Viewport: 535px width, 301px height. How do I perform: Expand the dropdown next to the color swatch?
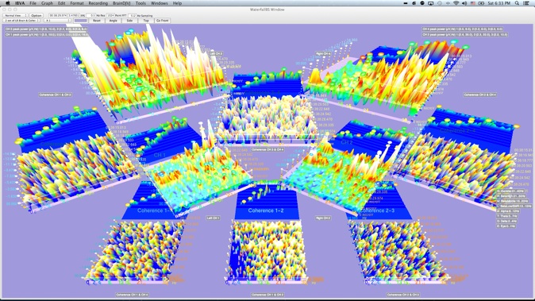(57, 21)
